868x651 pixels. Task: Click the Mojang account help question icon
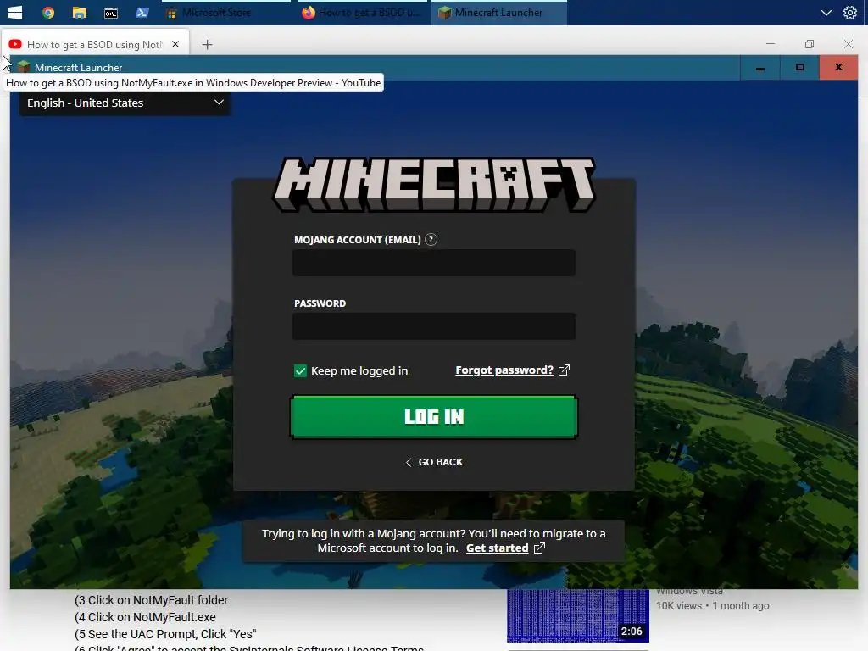[431, 240]
